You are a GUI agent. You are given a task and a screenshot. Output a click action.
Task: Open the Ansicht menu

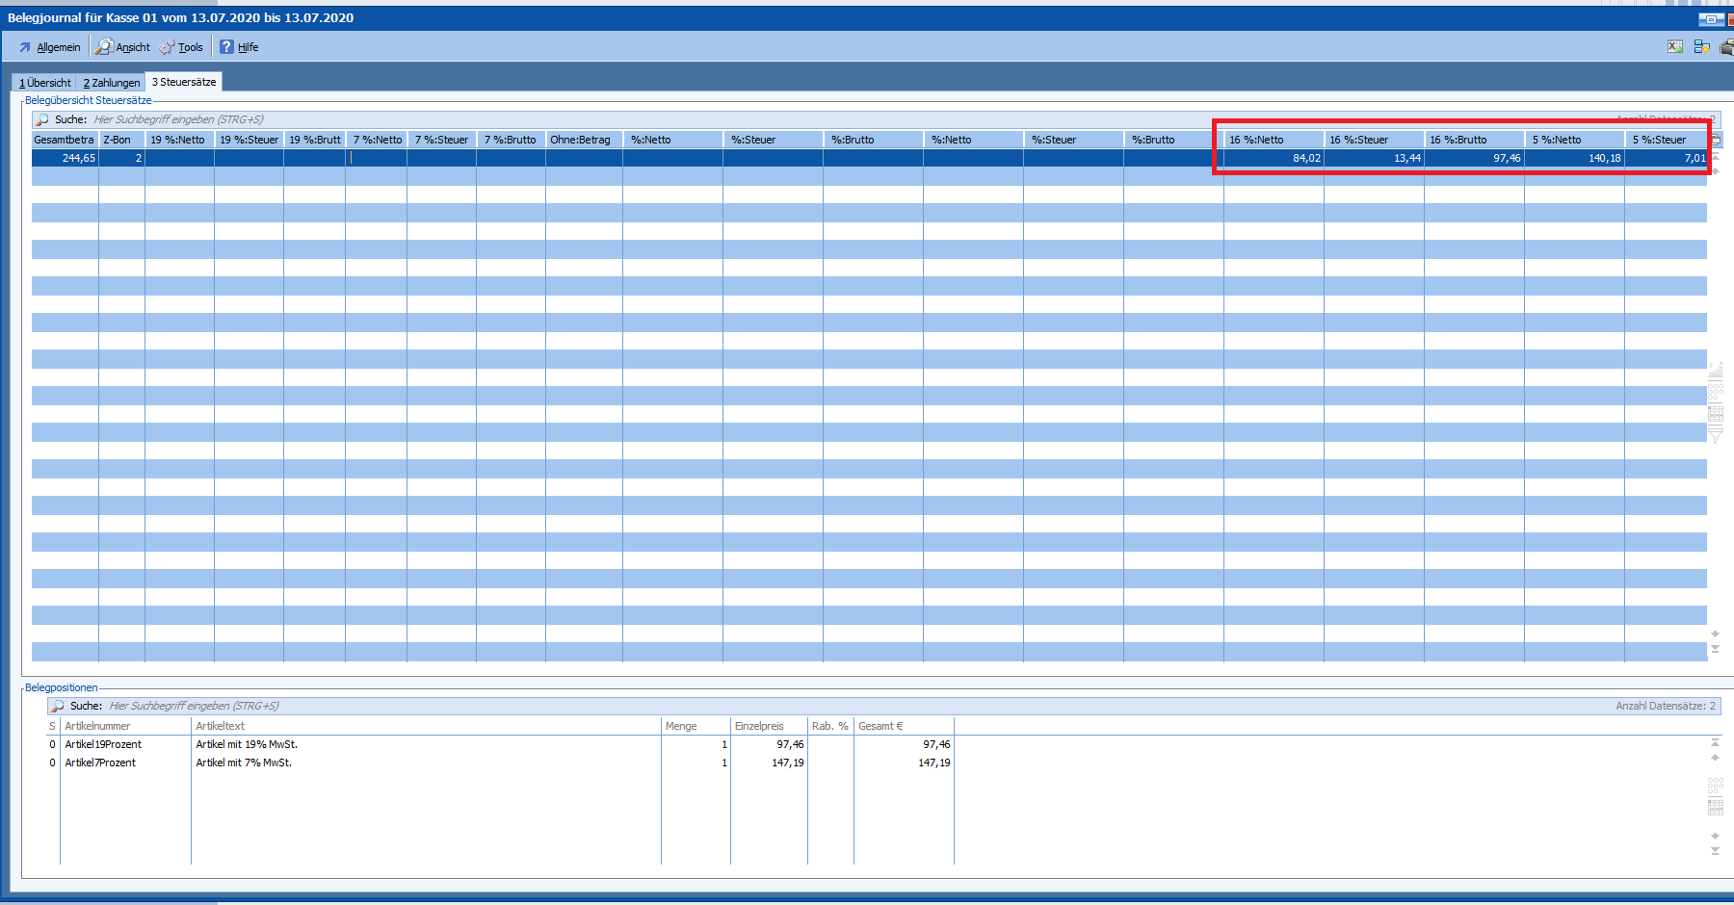point(123,47)
